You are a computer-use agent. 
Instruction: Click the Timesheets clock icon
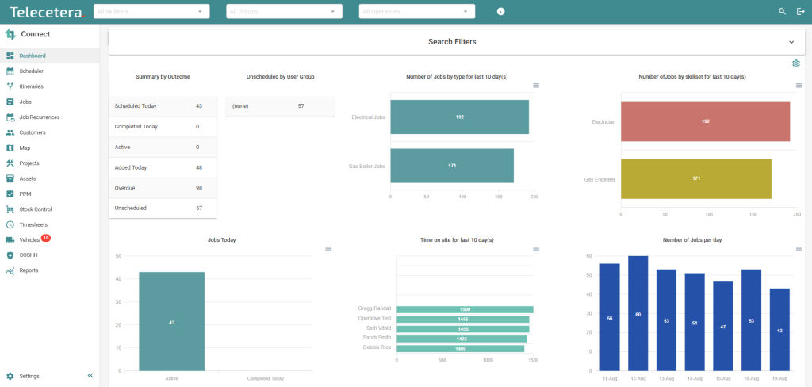pos(10,225)
